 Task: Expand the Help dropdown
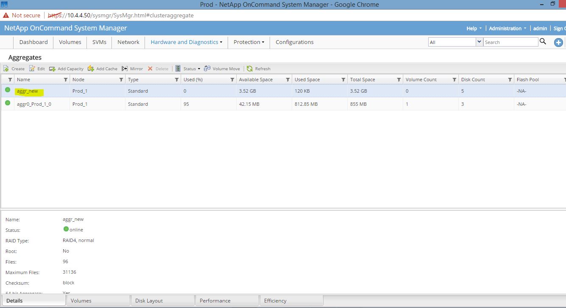tap(472, 28)
